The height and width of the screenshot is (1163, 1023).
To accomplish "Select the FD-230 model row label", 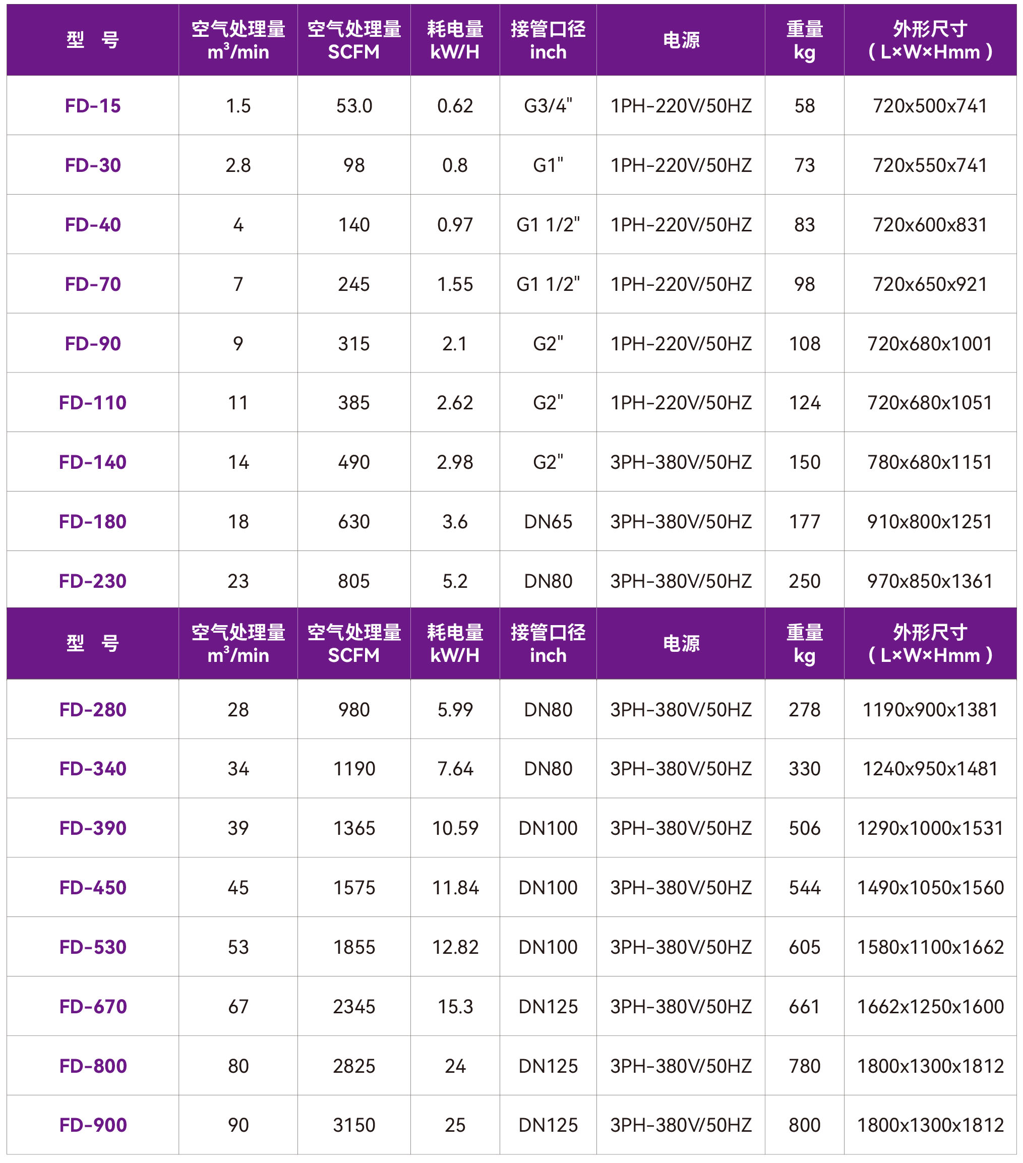I will pyautogui.click(x=93, y=580).
